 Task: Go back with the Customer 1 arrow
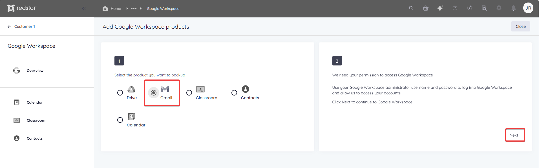pyautogui.click(x=9, y=26)
